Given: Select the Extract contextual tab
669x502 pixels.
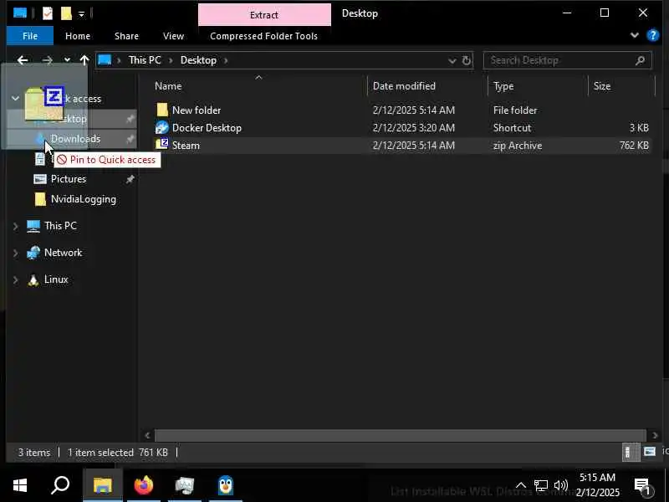Looking at the screenshot, I should 264,15.
